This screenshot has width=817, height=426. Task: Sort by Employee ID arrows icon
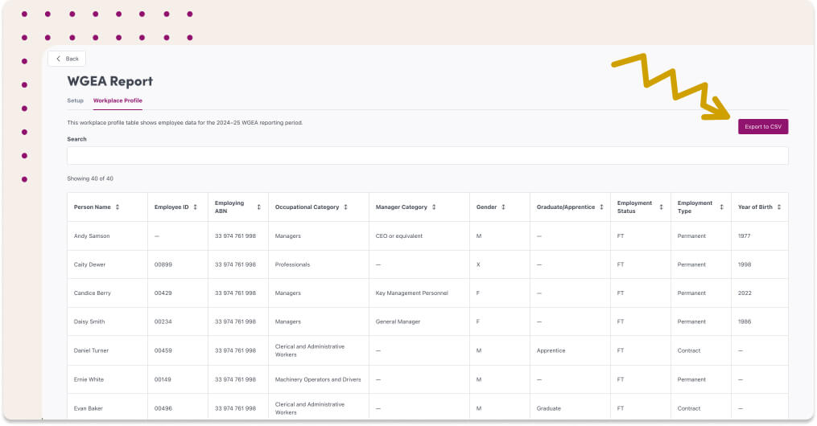[196, 207]
